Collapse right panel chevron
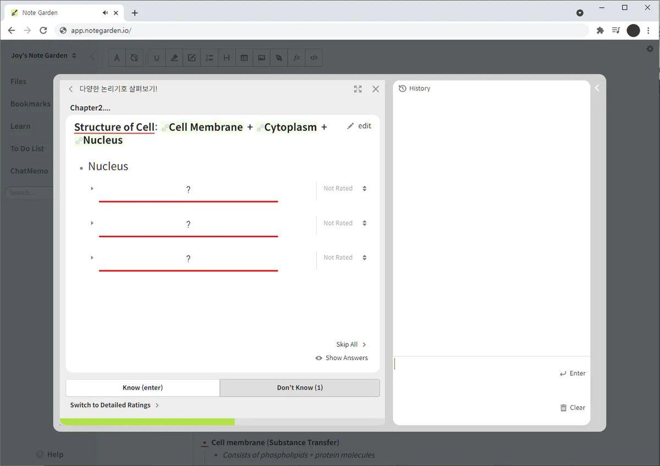Image resolution: width=660 pixels, height=466 pixels. 597,88
